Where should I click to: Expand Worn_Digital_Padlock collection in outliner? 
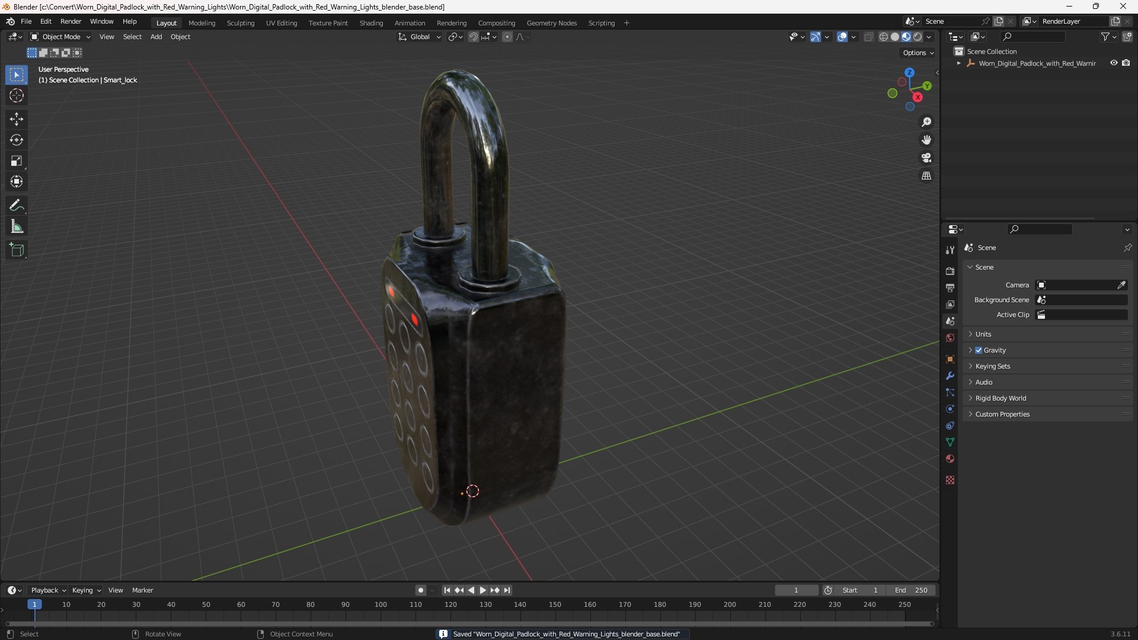tap(958, 63)
